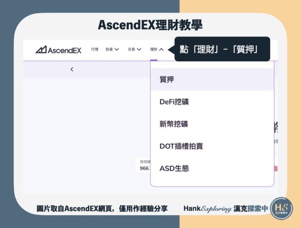Click the AscendEX logo
The width and height of the screenshot is (301, 228).
(58, 50)
